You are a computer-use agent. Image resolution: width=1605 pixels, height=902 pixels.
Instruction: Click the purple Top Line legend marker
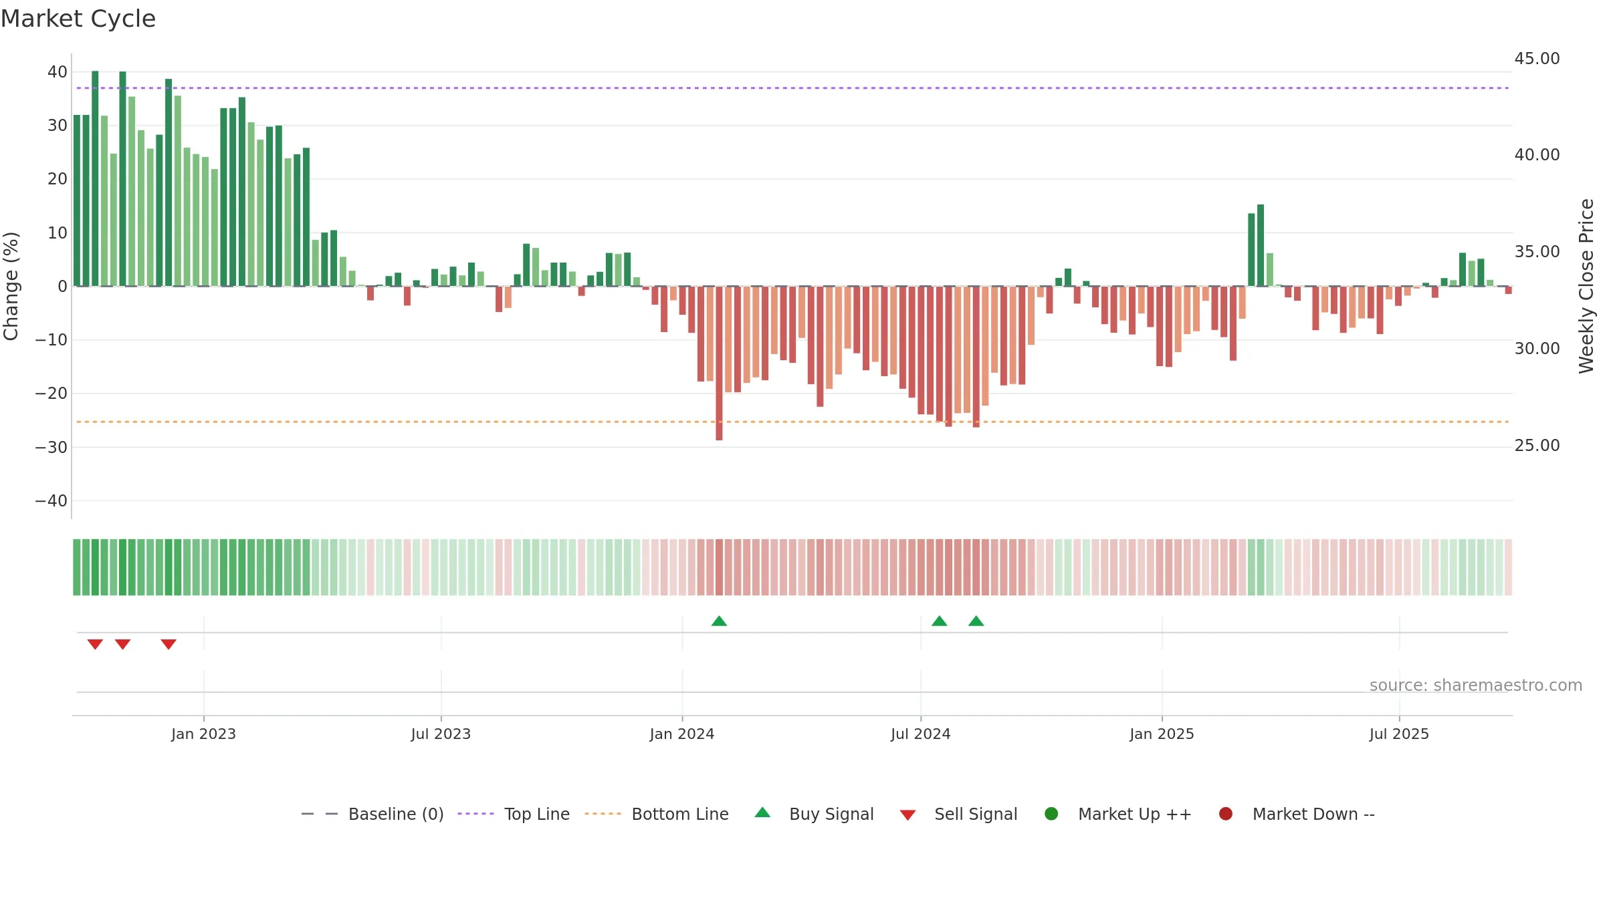coord(475,814)
